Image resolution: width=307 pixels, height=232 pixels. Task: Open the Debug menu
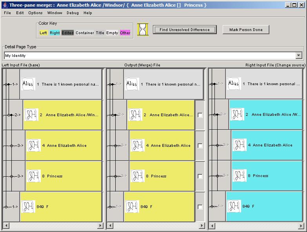tap(73, 13)
